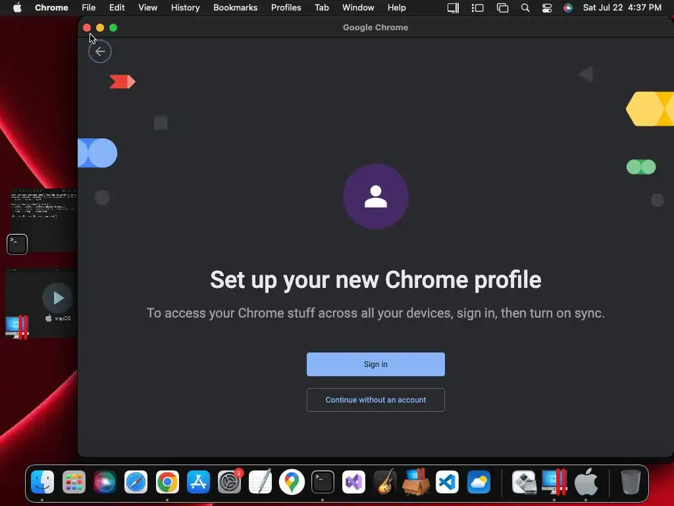This screenshot has height=506, width=674.
Task: Open Parallels Desktop from the Dock
Action: 554,482
